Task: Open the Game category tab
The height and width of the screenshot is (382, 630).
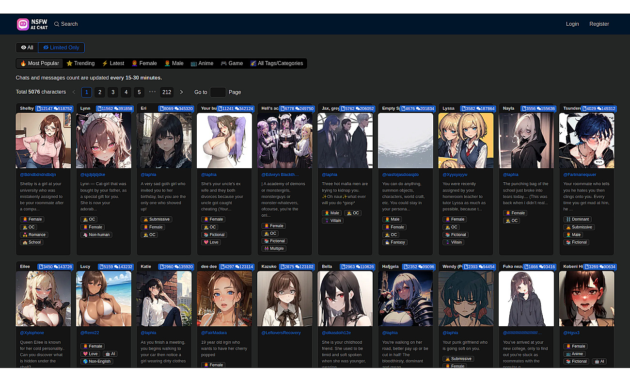Action: (x=232, y=63)
